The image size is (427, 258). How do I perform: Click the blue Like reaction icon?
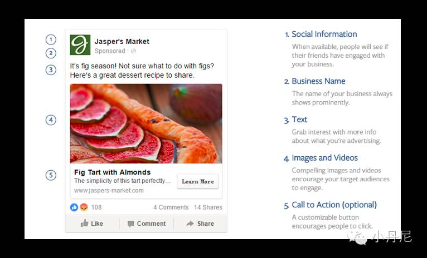point(74,207)
